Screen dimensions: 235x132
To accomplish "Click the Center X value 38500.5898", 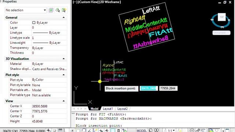I will [x=49, y=106].
